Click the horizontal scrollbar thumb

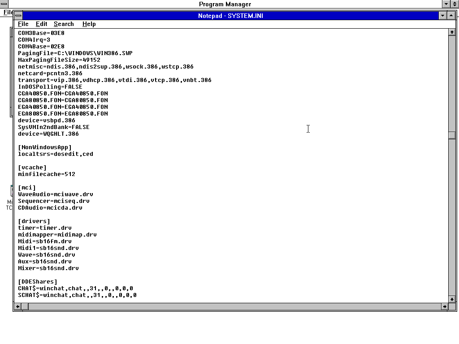[x=25, y=307]
